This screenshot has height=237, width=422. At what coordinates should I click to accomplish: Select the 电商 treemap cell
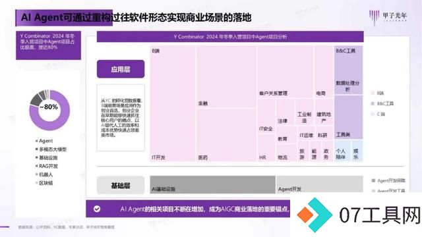[x=324, y=72]
